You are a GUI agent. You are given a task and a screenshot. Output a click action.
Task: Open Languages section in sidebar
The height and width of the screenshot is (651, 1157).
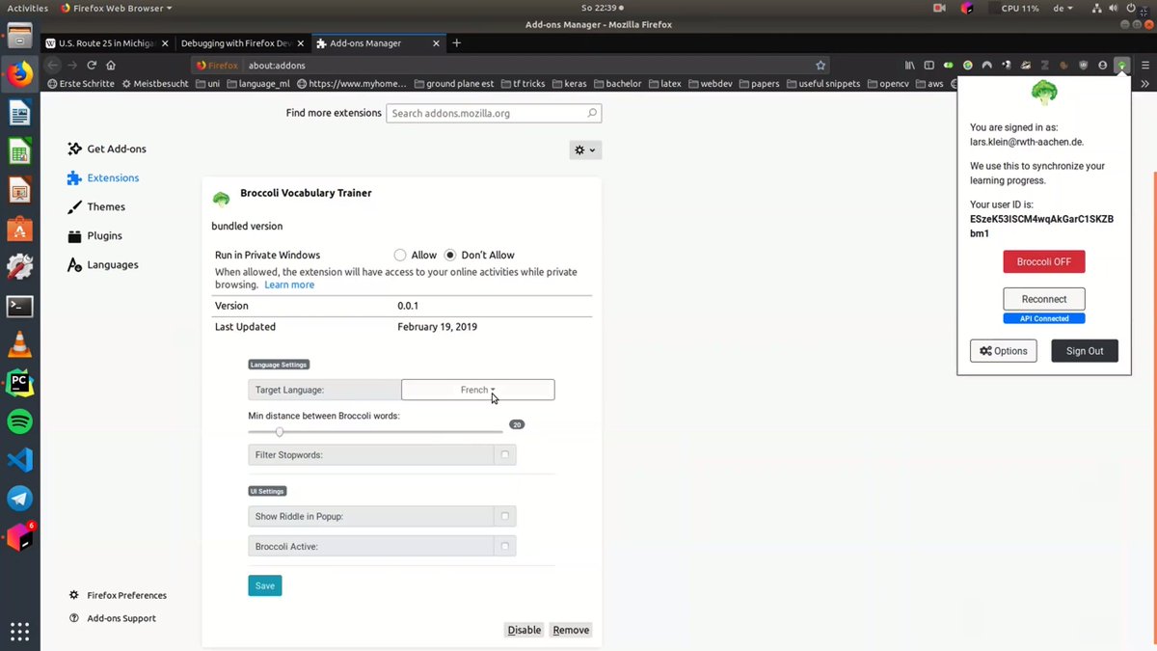(102, 264)
